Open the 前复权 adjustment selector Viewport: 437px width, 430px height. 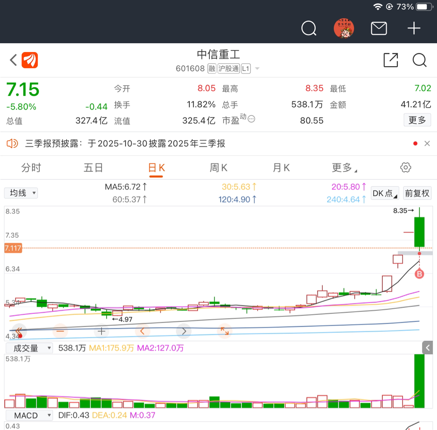(x=417, y=193)
